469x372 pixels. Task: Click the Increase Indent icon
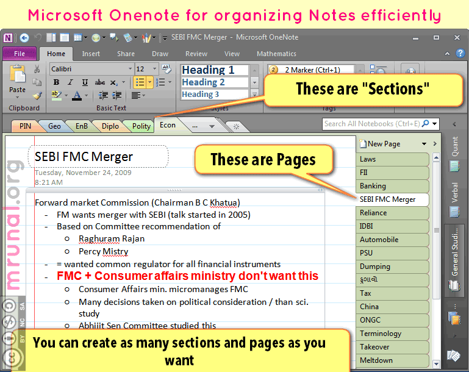[116, 95]
